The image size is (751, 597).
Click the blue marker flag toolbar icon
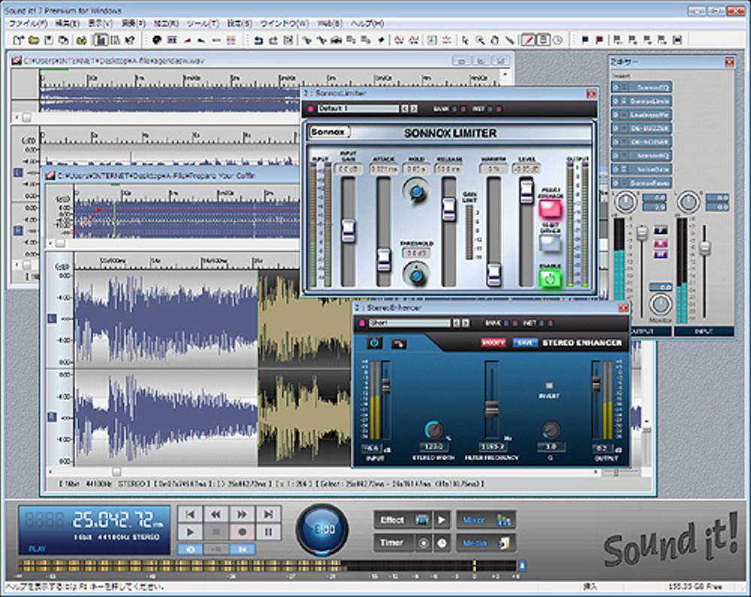(x=584, y=41)
